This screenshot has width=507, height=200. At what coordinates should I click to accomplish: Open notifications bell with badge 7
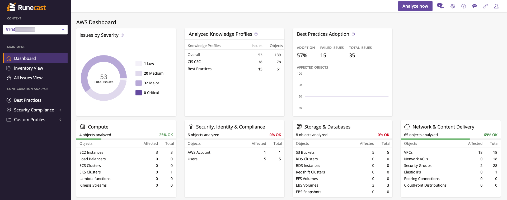click(440, 6)
